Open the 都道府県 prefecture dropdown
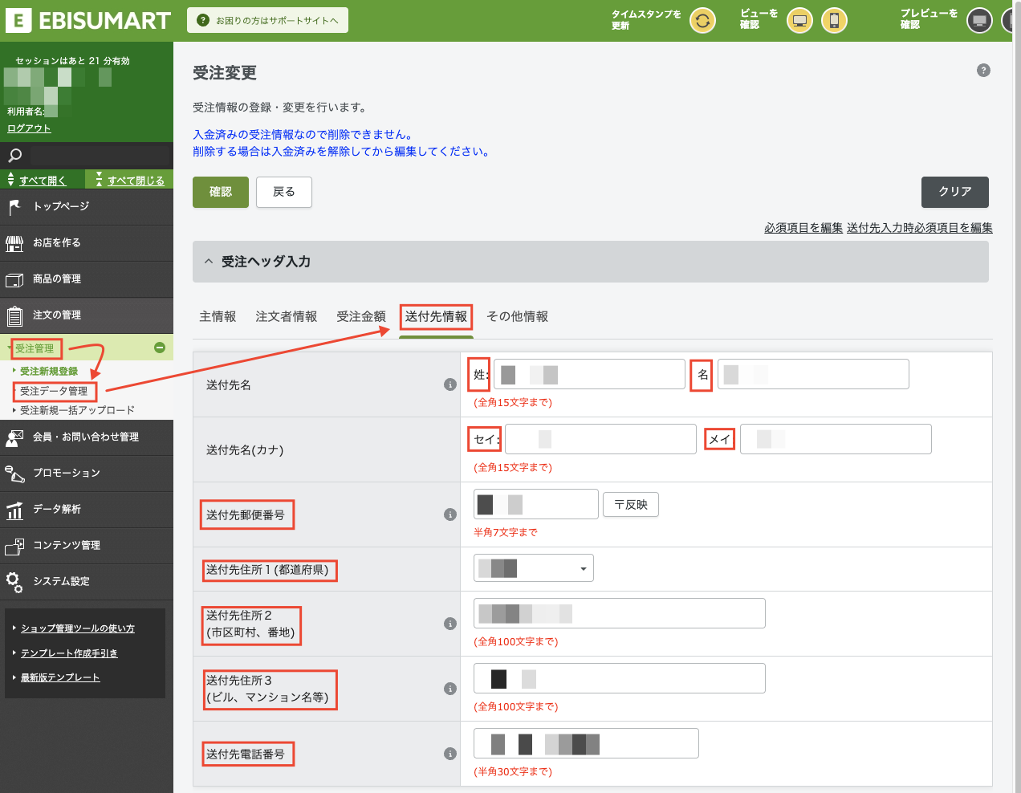The height and width of the screenshot is (793, 1021). [x=534, y=568]
